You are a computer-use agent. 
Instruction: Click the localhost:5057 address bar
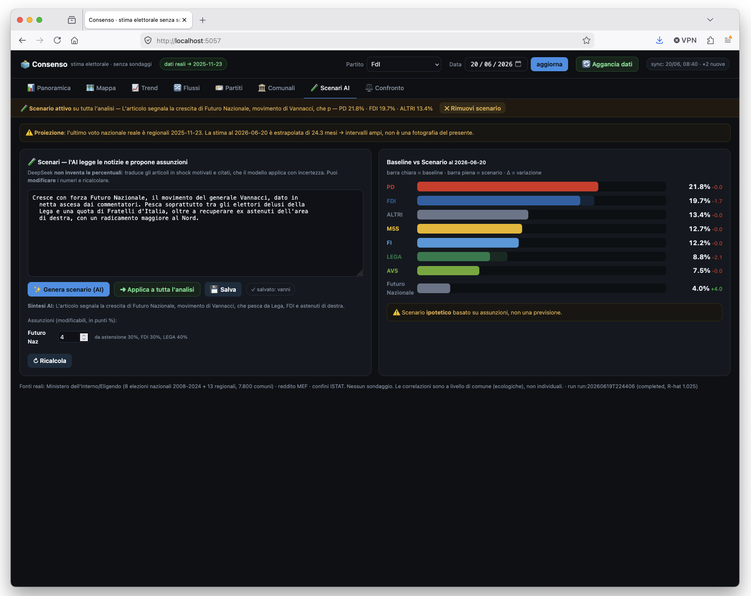(366, 40)
